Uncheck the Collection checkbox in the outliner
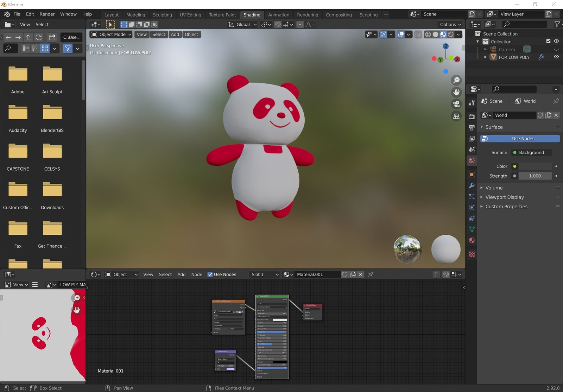Image resolution: width=563 pixels, height=392 pixels. 548,41
